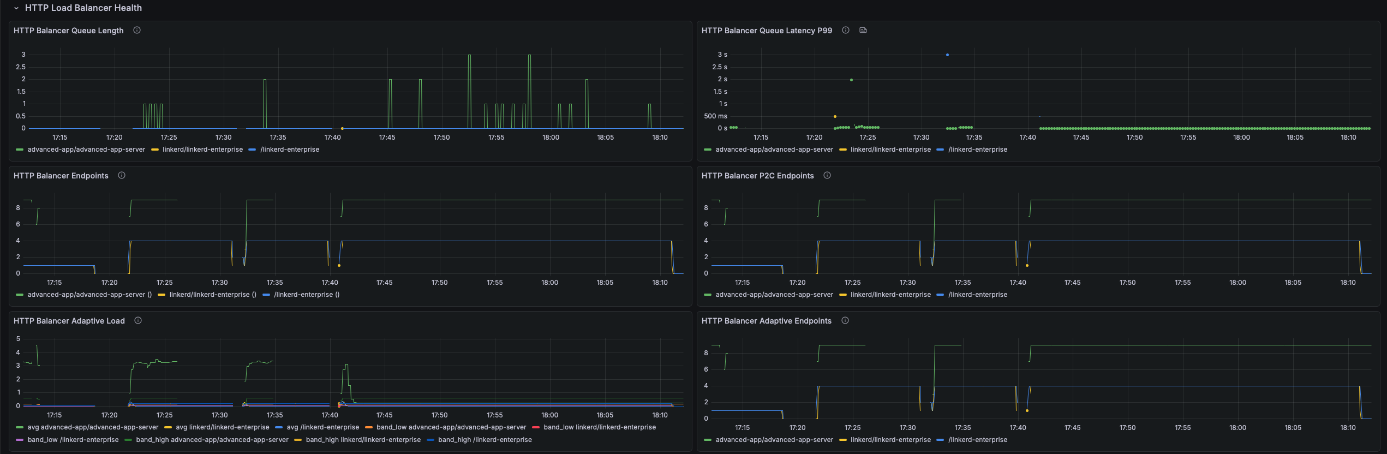Toggle advanced-app-server series in P2C Endpoints legend
Screen dimensions: 1387x454
click(x=774, y=295)
